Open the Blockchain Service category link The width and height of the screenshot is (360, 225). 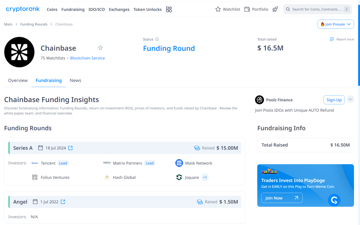[87, 58]
